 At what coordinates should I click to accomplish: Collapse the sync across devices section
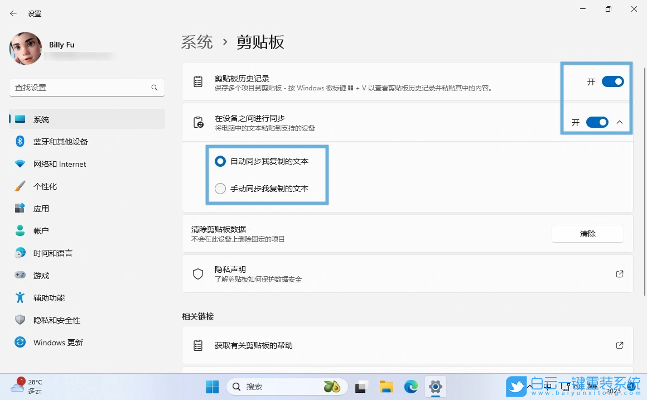(x=620, y=122)
